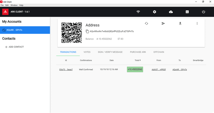Screen dimensions: 214x113
Task: Open the Edit menu
Action: [x=7, y=5]
